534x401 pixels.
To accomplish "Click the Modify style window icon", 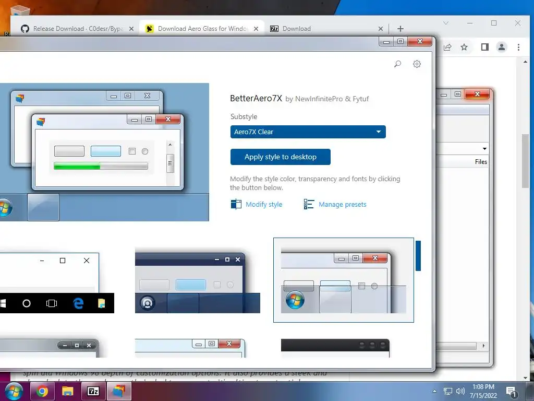I will pos(236,204).
